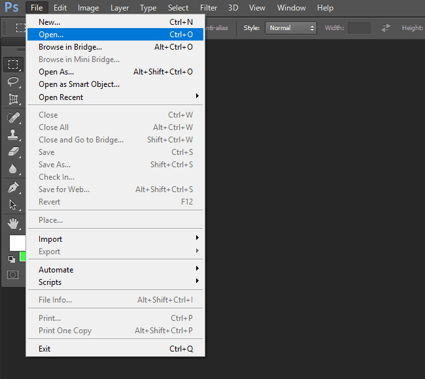Viewport: 425px width, 379px height.
Task: Select the Lasso tool
Action: point(13,82)
